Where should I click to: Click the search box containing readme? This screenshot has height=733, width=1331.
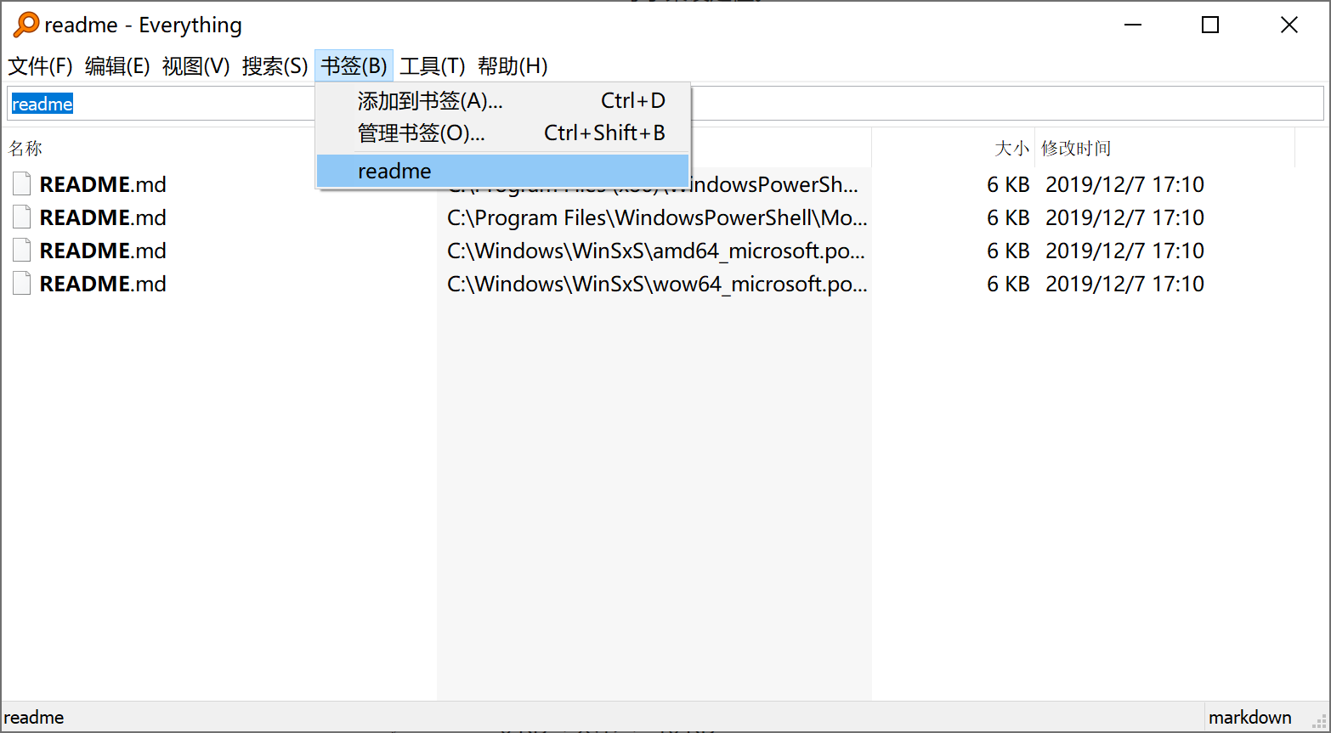pyautogui.click(x=665, y=104)
